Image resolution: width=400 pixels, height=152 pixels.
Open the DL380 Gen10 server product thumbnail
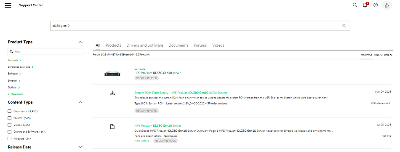click(x=112, y=74)
